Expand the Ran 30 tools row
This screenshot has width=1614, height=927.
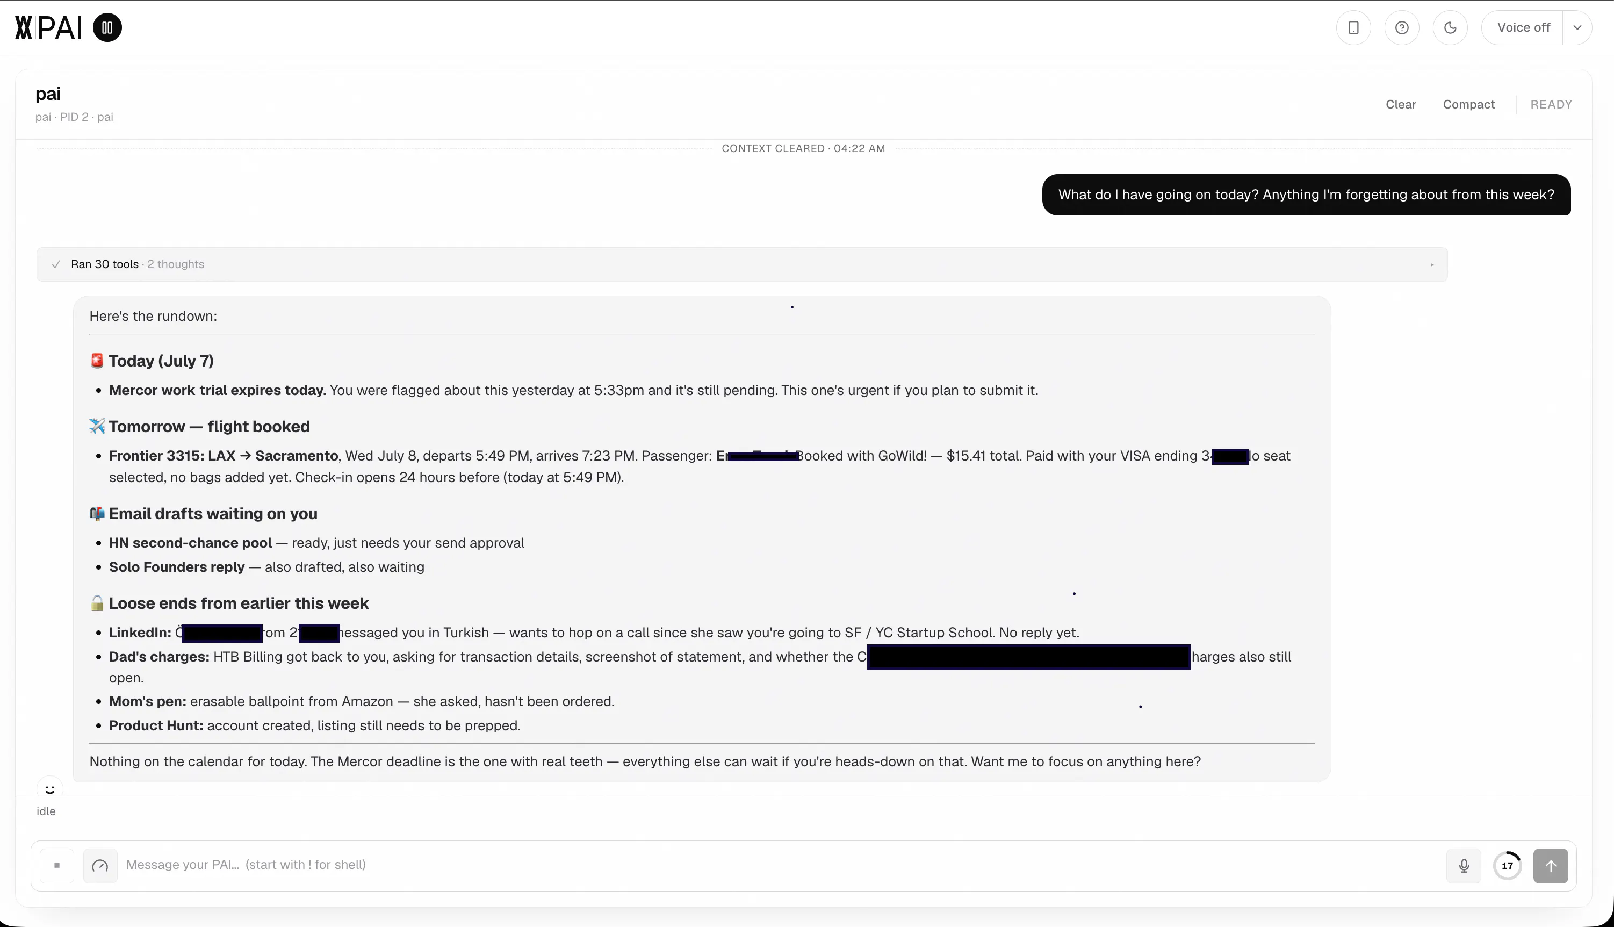[x=742, y=264]
